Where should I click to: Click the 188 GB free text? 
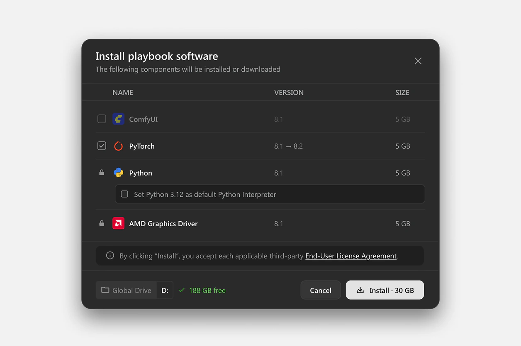coord(207,290)
